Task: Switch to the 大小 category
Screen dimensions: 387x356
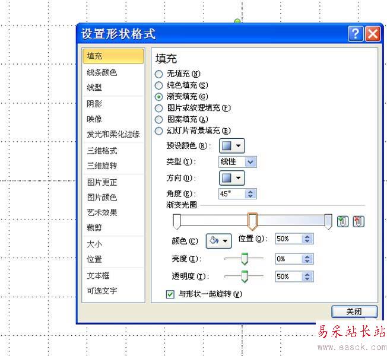Action: click(x=113, y=244)
